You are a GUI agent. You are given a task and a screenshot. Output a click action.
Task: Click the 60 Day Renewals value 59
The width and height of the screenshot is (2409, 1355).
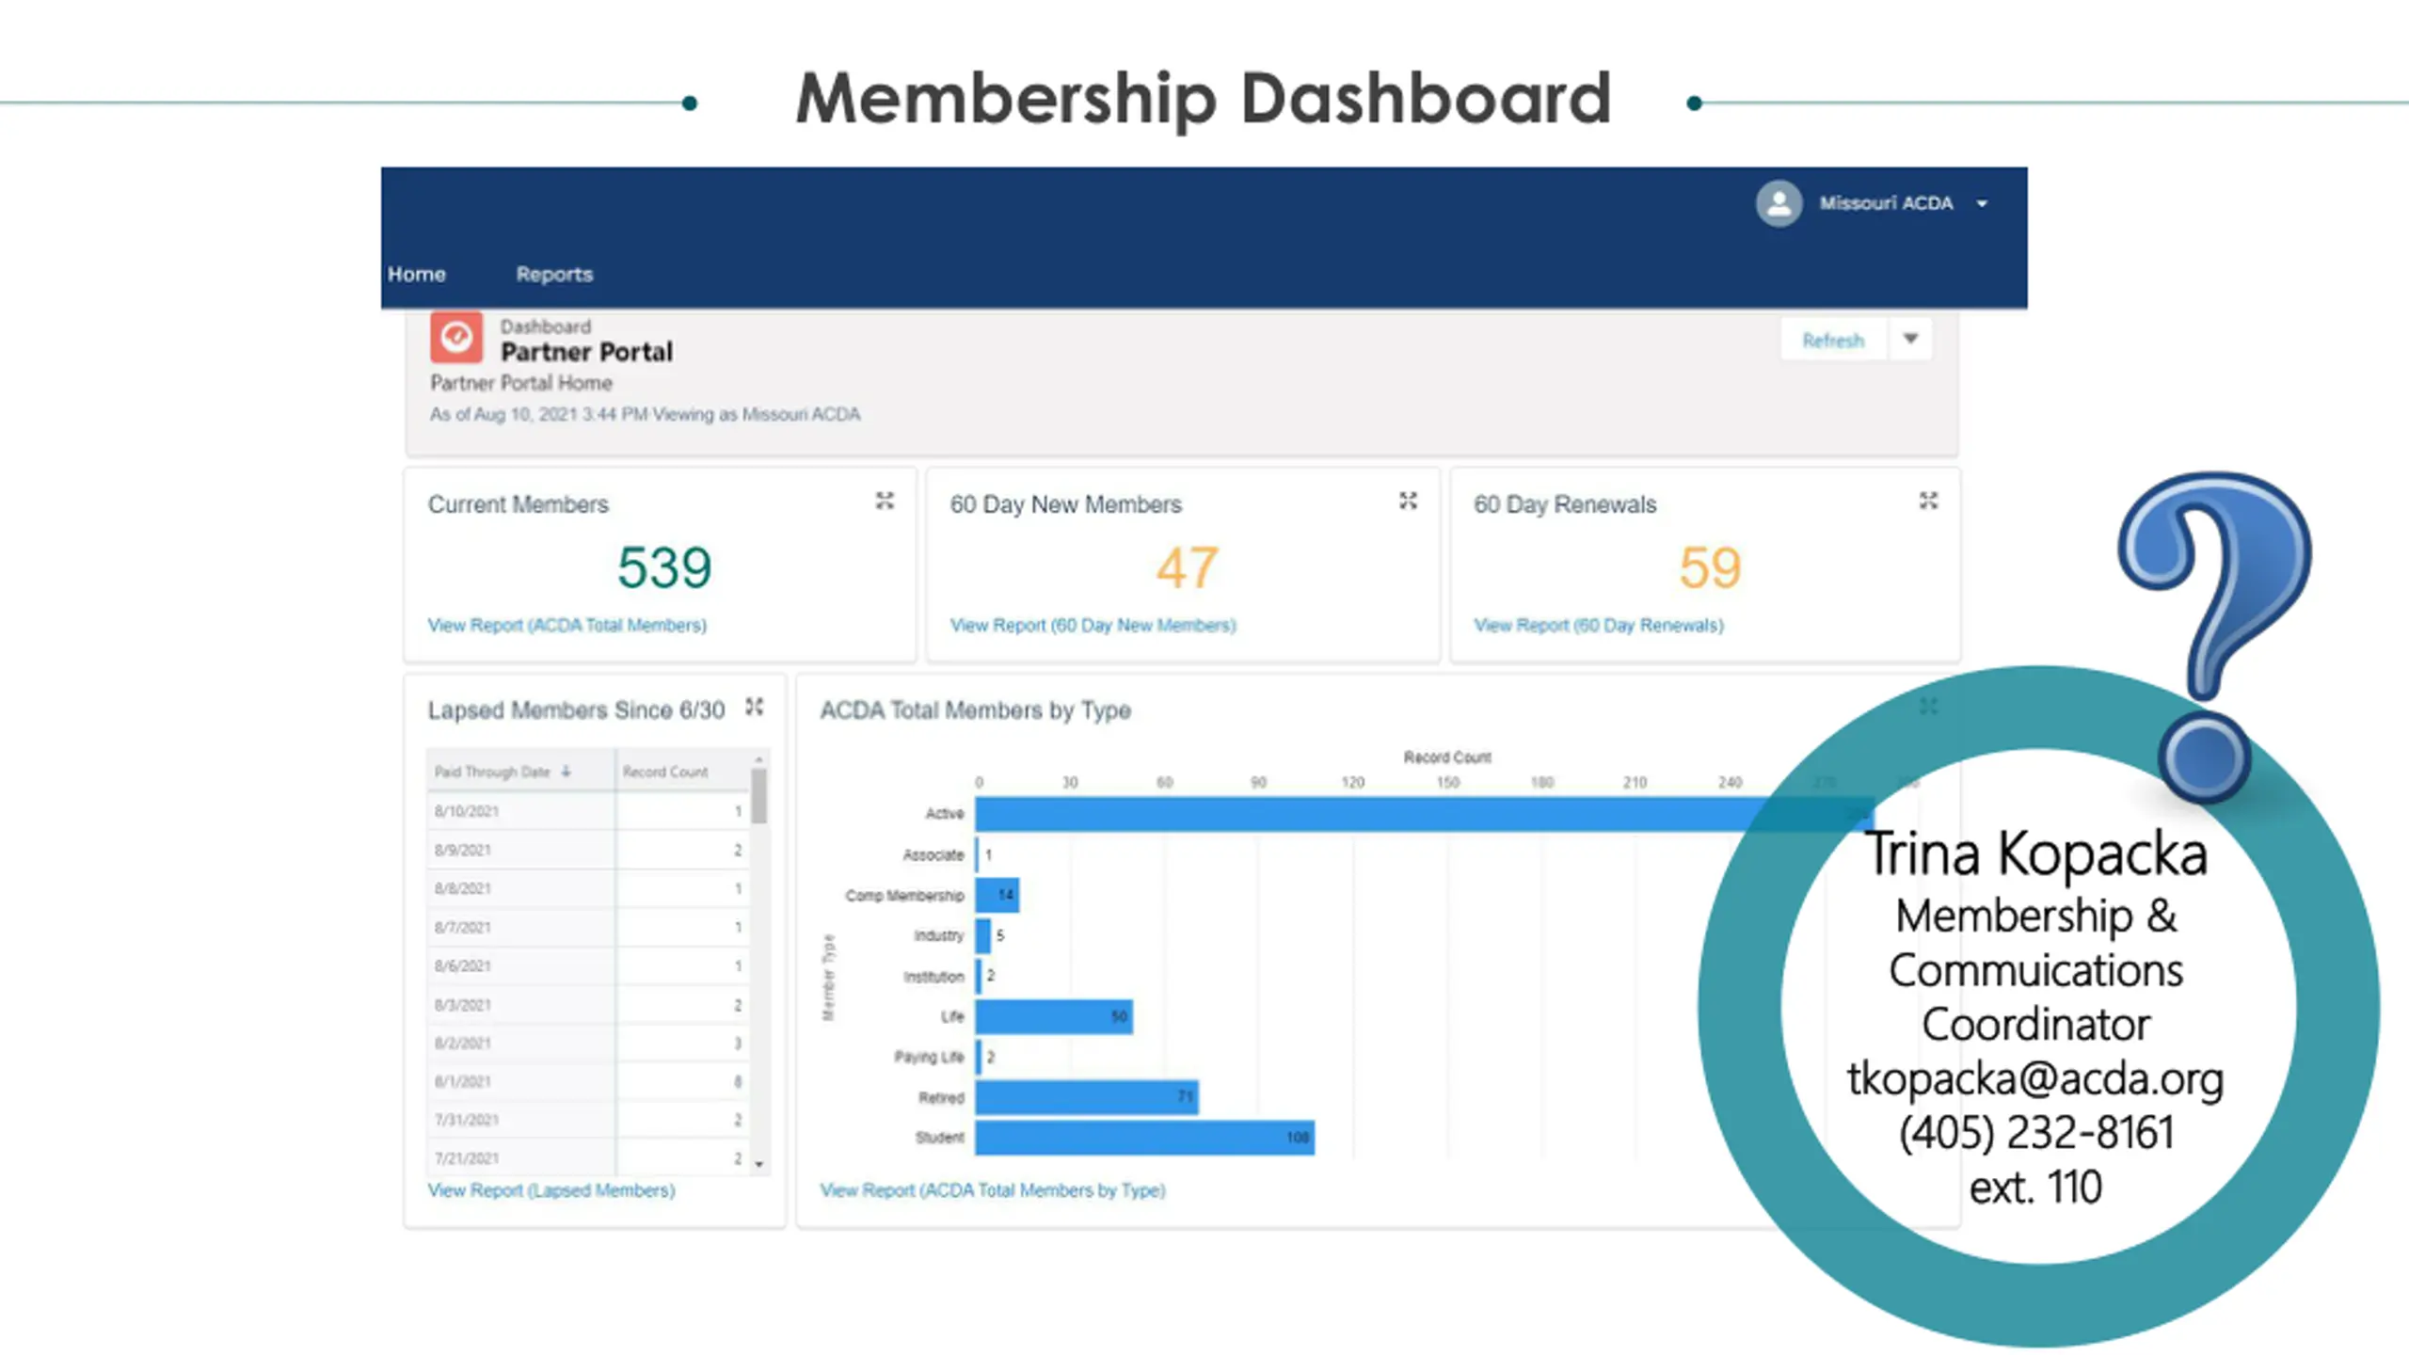point(1710,567)
